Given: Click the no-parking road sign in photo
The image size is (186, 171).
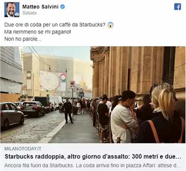Looking at the screenshot, I should 73,84.
